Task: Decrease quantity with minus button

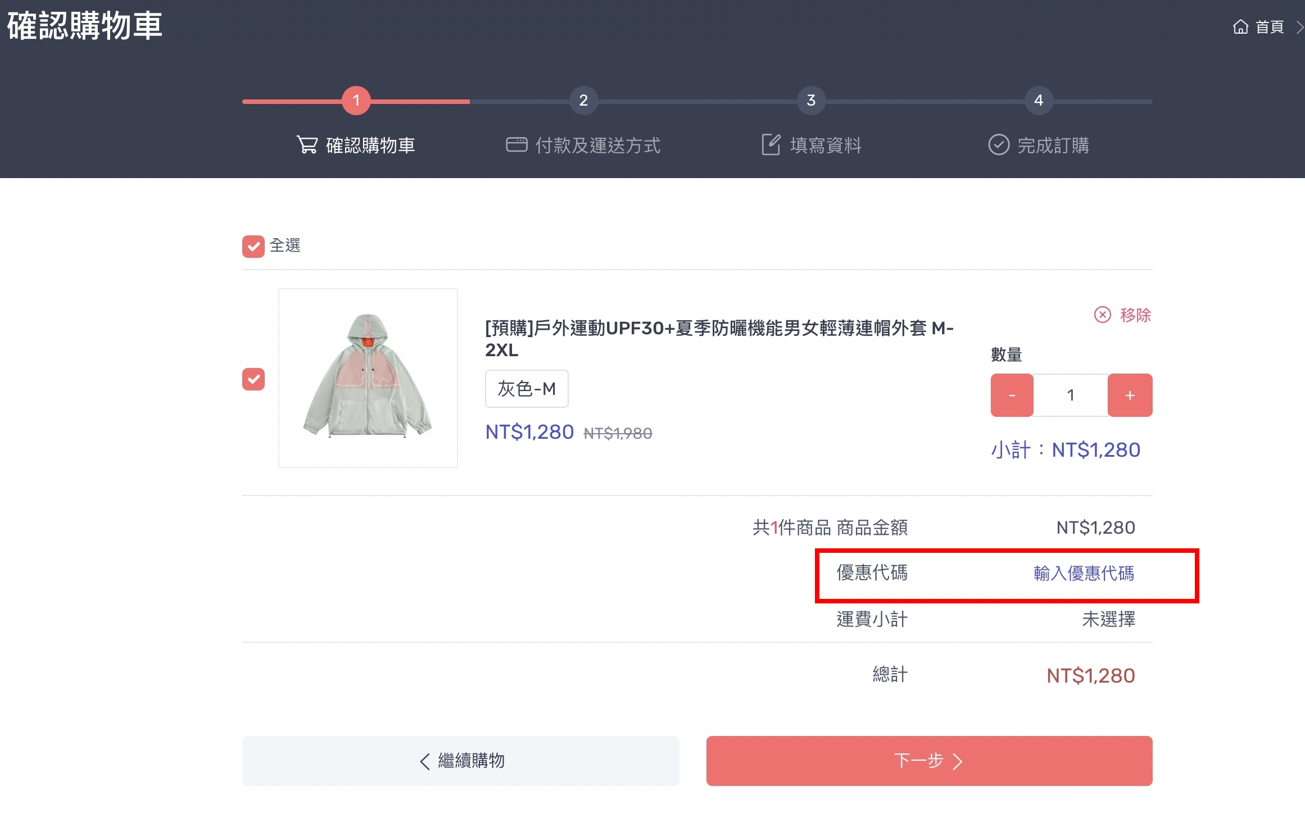Action: pyautogui.click(x=1012, y=396)
